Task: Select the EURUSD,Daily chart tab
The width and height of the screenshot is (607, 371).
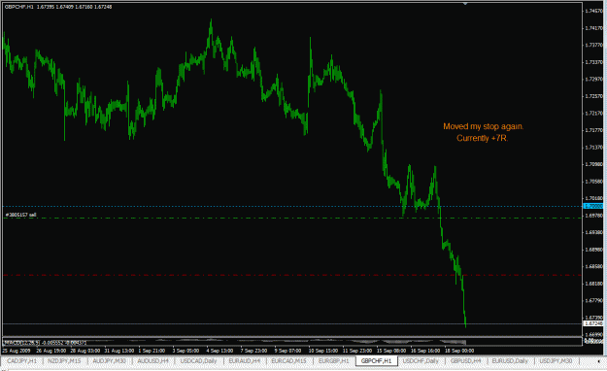Action: 510,361
